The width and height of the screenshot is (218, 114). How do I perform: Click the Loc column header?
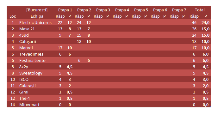[x=13, y=16]
